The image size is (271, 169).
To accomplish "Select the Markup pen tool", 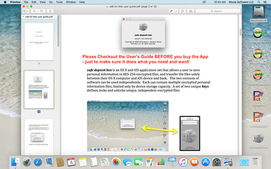I will (x=172, y=11).
